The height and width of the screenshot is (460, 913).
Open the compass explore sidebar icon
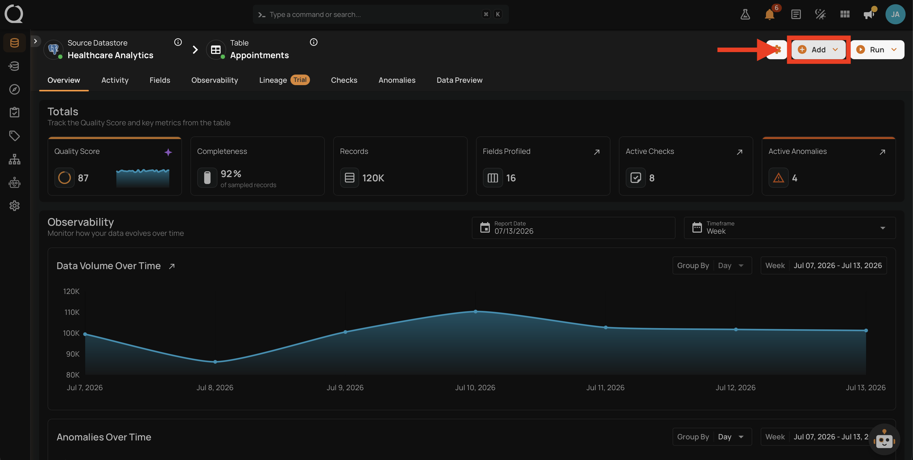pyautogui.click(x=14, y=89)
